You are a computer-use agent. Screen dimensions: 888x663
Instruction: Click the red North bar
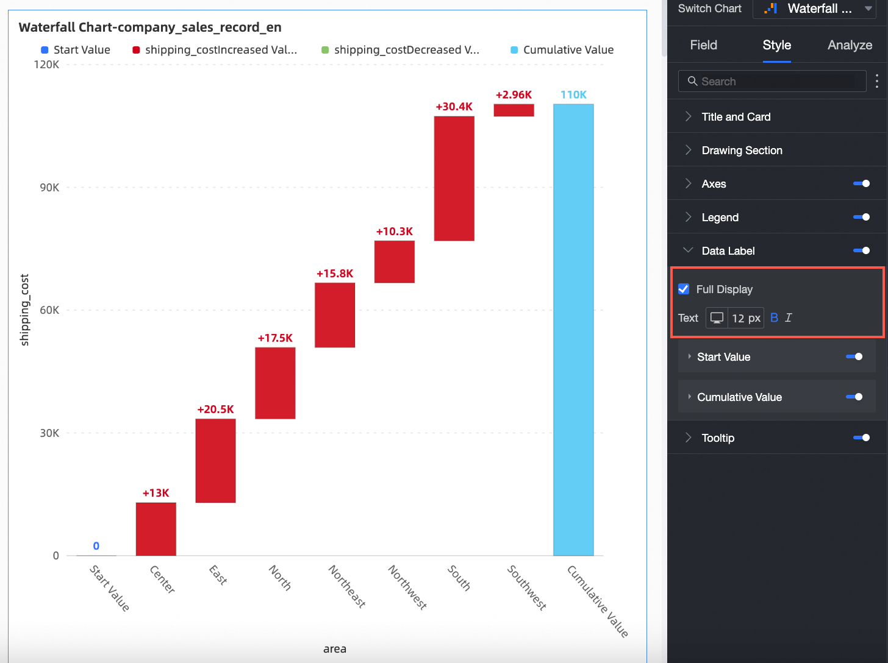coord(275,383)
